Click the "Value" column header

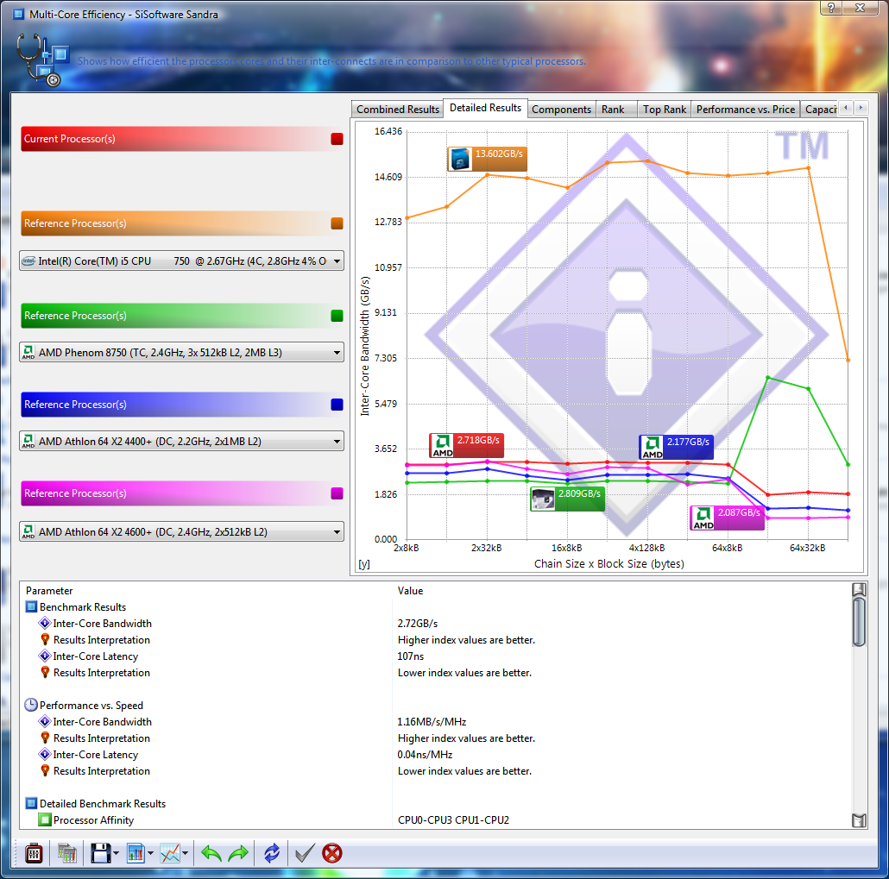(411, 591)
